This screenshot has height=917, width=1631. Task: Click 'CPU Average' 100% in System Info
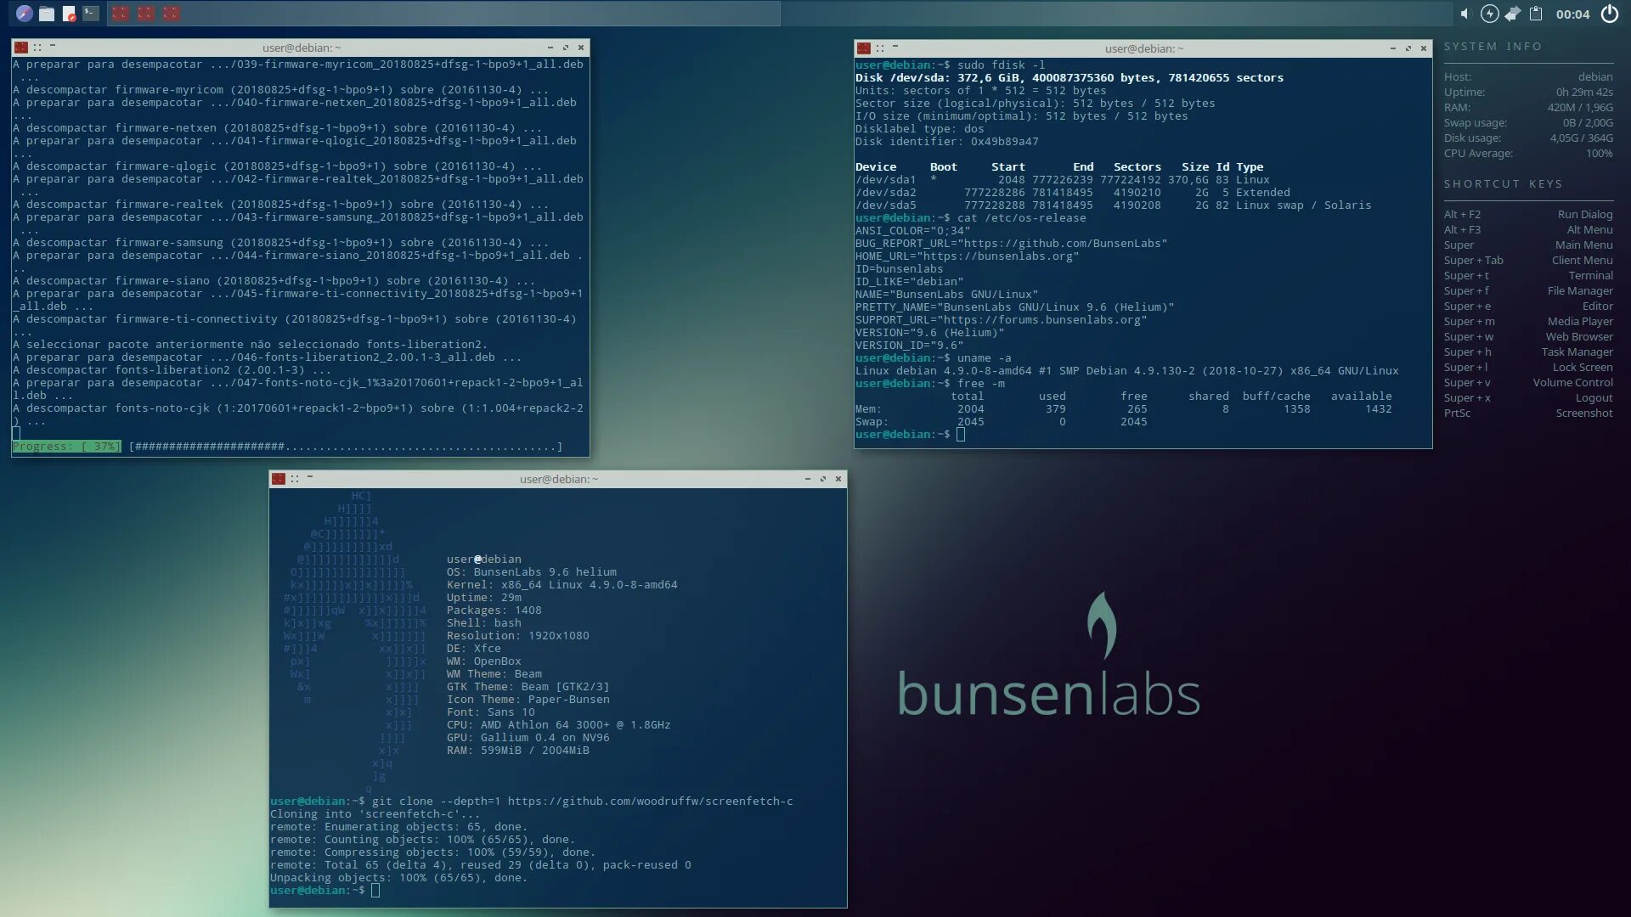click(x=1599, y=154)
